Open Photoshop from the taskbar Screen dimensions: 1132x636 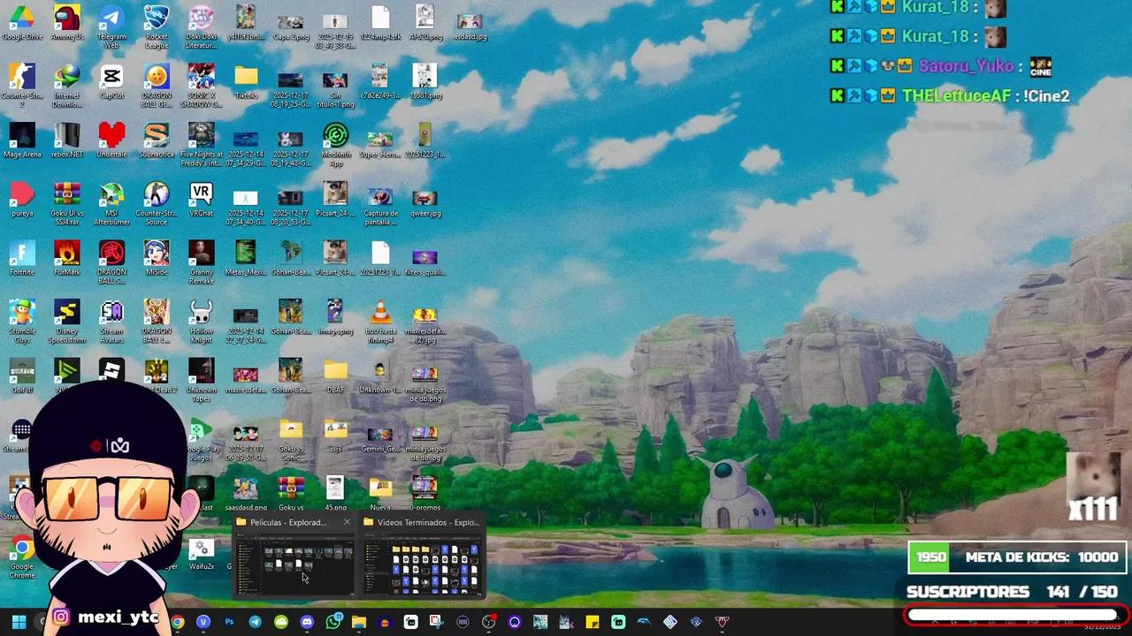[229, 623]
